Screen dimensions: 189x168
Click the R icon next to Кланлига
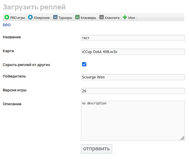pyautogui.click(x=102, y=18)
